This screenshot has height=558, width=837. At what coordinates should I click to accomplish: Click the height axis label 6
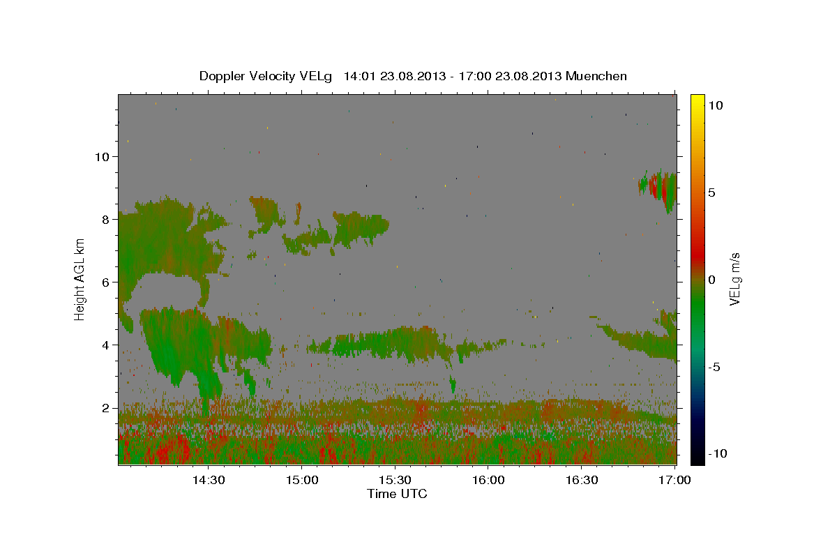tap(105, 282)
